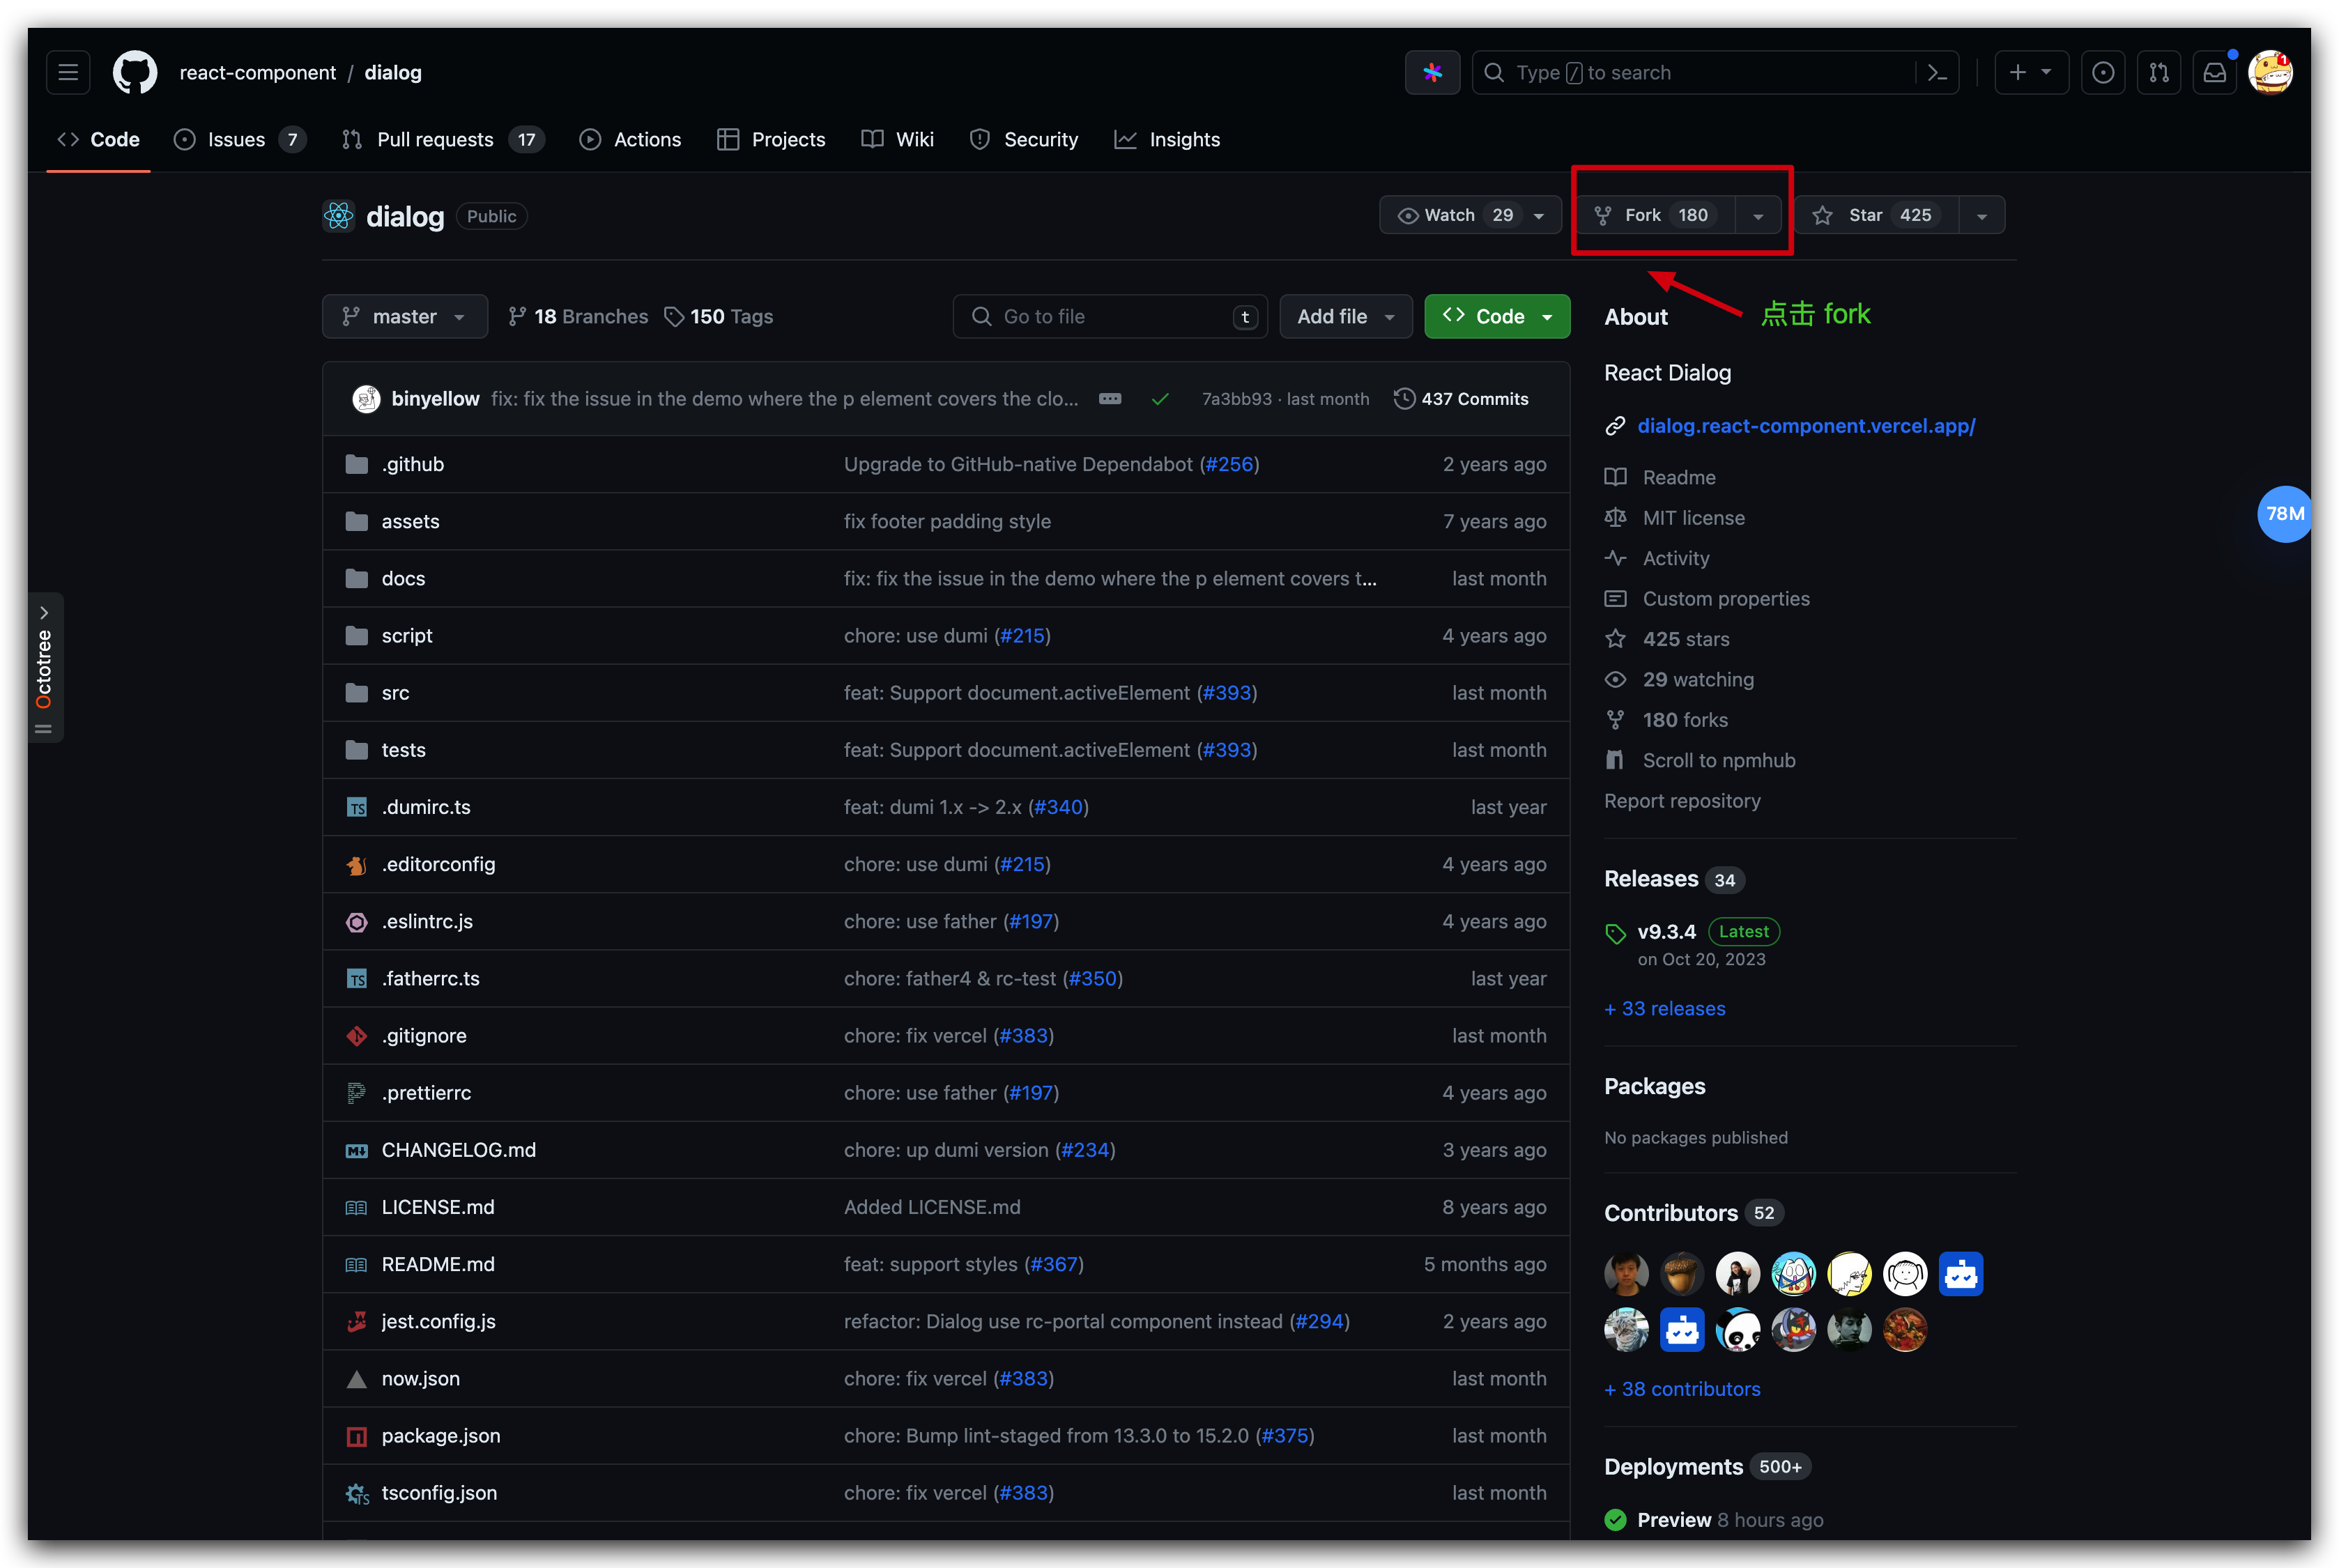This screenshot has height=1568, width=2339.
Task: Click the GitHub Octocat home logo
Action: click(x=135, y=73)
